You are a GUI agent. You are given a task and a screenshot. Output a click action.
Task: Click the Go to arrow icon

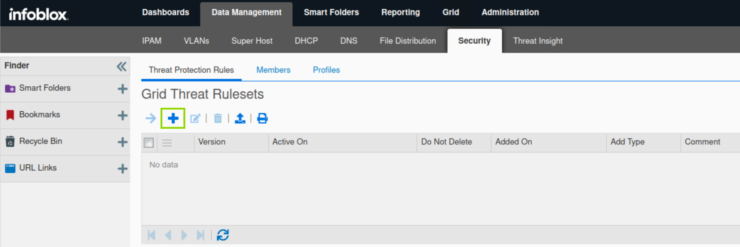pos(151,118)
